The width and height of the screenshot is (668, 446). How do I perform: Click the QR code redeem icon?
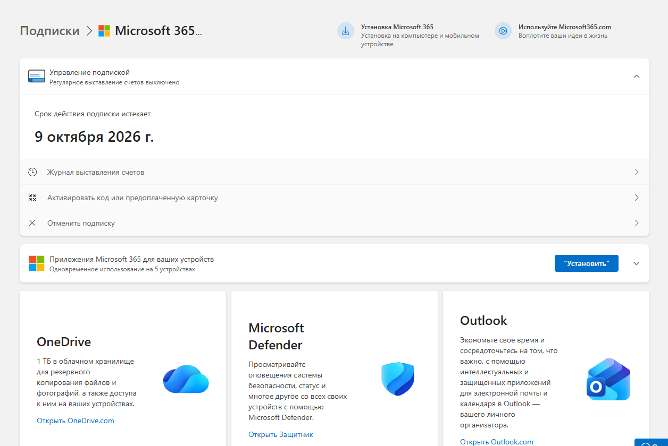coord(32,198)
